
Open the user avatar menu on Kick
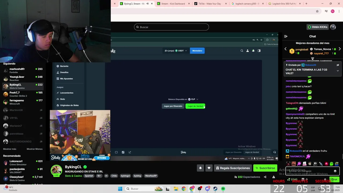click(x=333, y=27)
